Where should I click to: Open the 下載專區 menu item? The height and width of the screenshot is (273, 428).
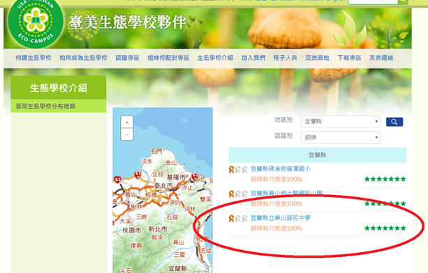[x=349, y=58]
